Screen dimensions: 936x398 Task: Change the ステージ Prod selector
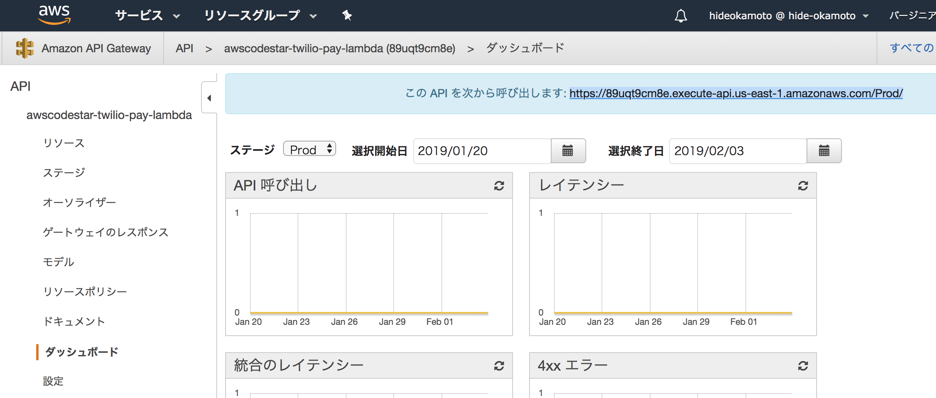coord(310,149)
